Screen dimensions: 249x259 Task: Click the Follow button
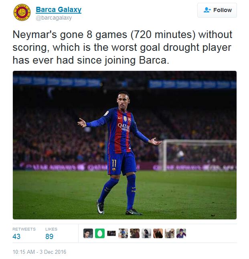217,10
